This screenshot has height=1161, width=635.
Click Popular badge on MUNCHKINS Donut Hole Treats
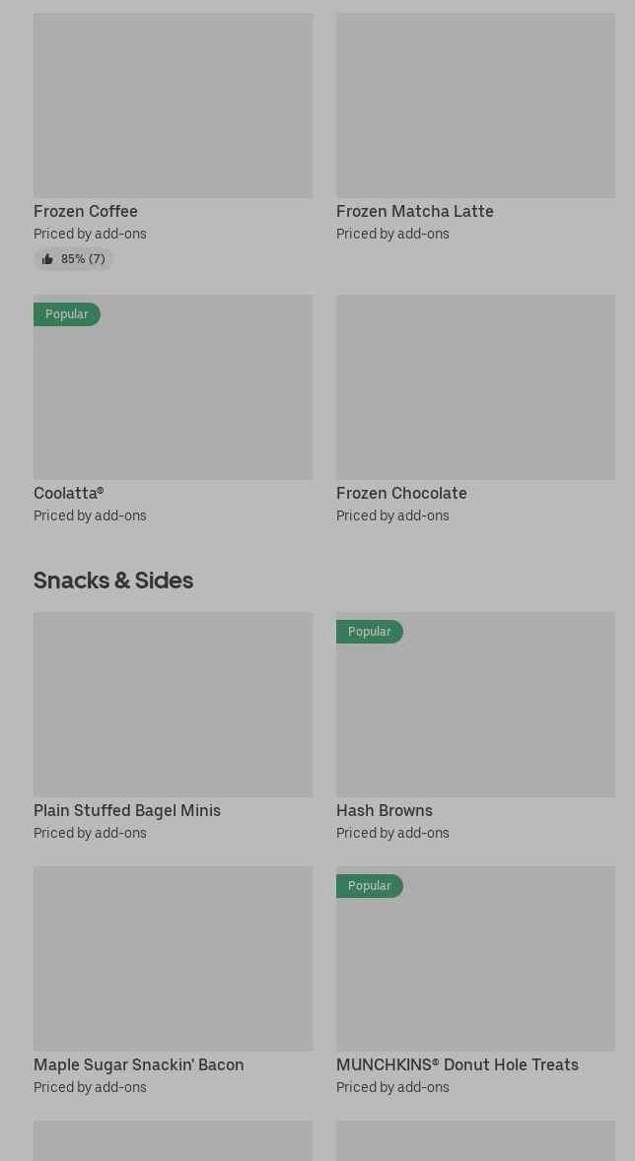[x=369, y=886]
